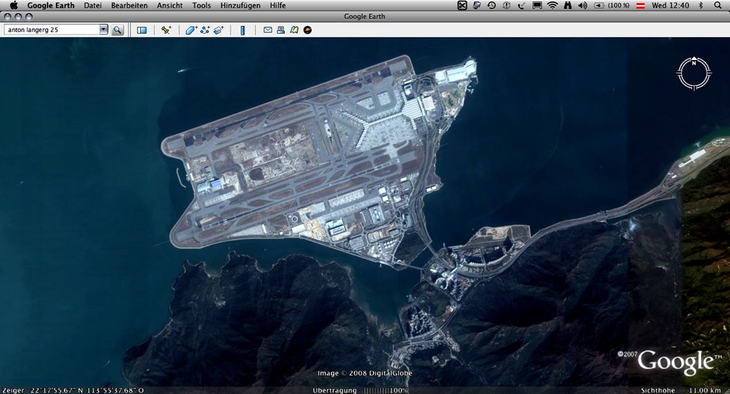
Task: Open search history dropdown arrow
Action: 103,30
